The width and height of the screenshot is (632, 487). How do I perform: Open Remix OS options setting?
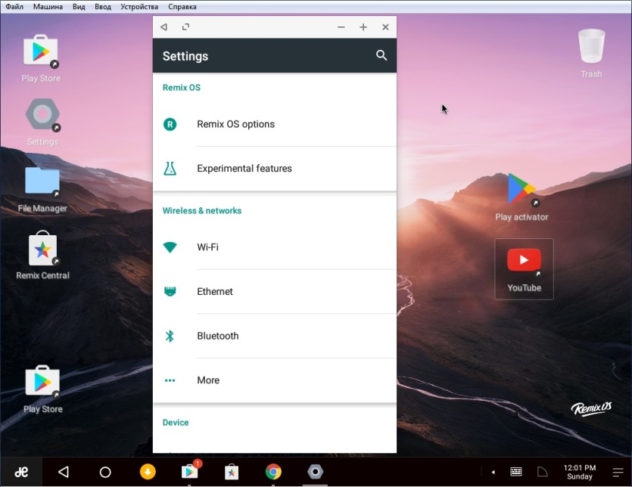click(275, 124)
